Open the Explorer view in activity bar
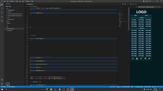The image size is (163, 91). (x=2, y=5)
